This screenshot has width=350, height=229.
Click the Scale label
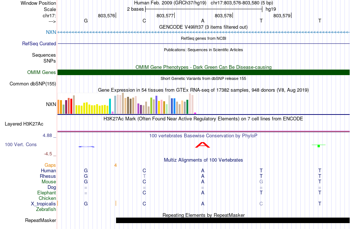pyautogui.click(x=50, y=9)
